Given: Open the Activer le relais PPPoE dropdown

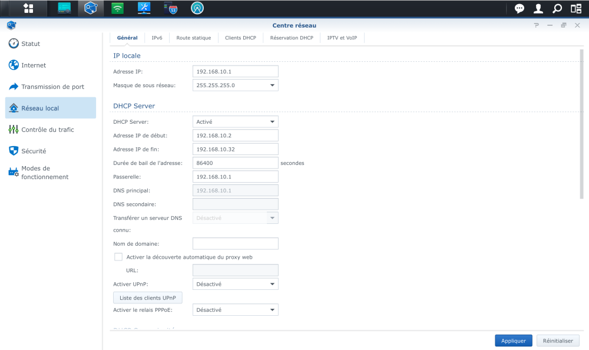Looking at the screenshot, I should (272, 310).
